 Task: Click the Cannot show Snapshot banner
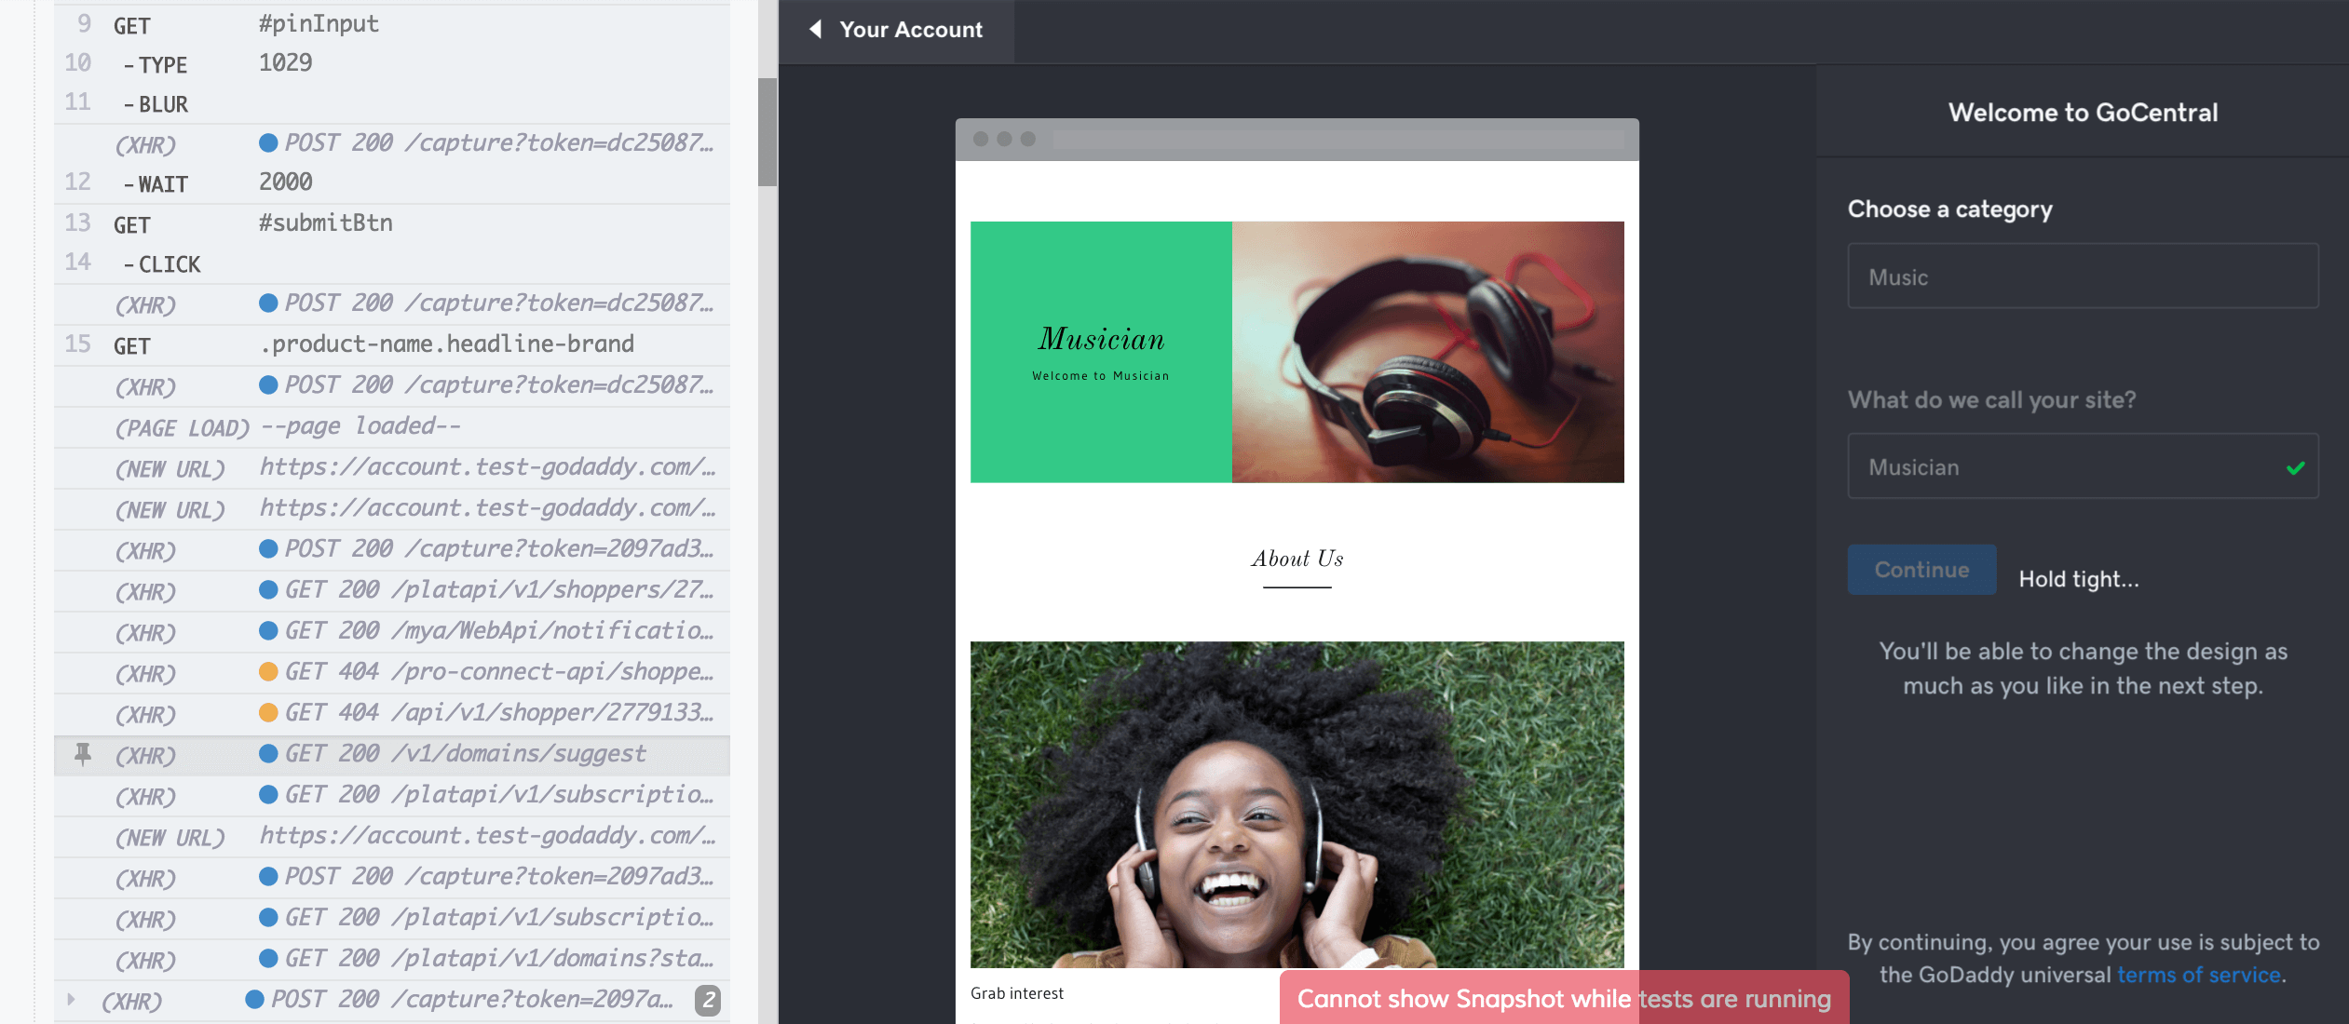click(1564, 998)
